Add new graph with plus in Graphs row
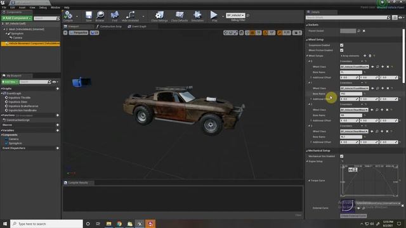406x228 pixels. [x=58, y=89]
